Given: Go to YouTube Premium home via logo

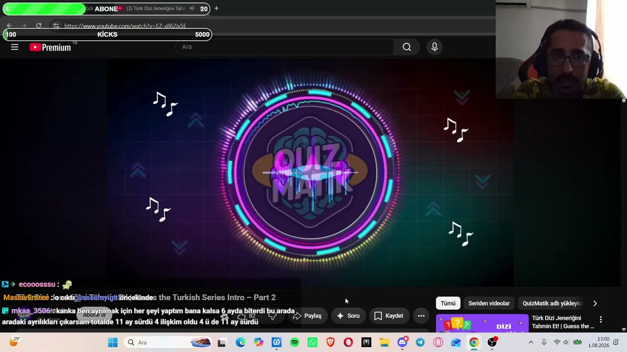Looking at the screenshot, I should [x=50, y=47].
